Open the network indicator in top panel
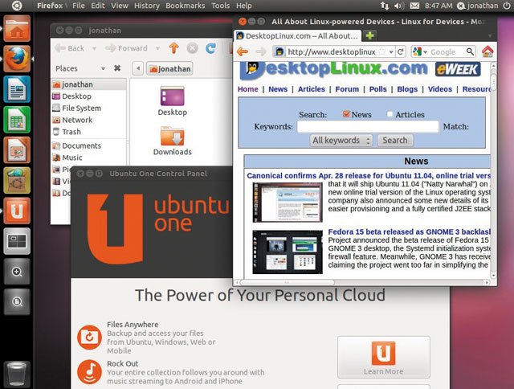The width and height of the screenshot is (514, 389). click(x=385, y=6)
